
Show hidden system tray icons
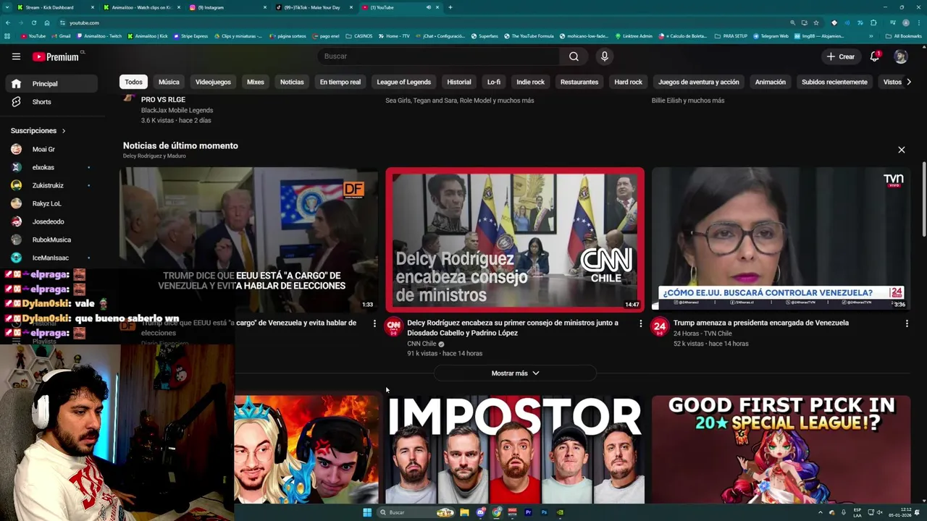(821, 512)
